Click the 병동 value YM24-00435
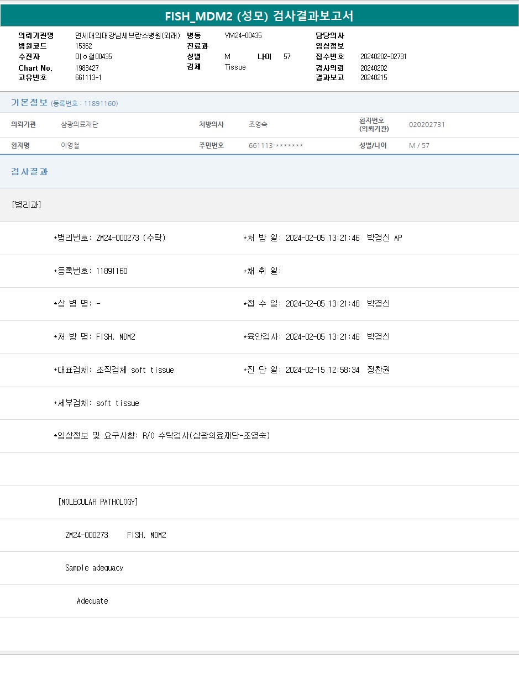The image size is (519, 686). [243, 35]
